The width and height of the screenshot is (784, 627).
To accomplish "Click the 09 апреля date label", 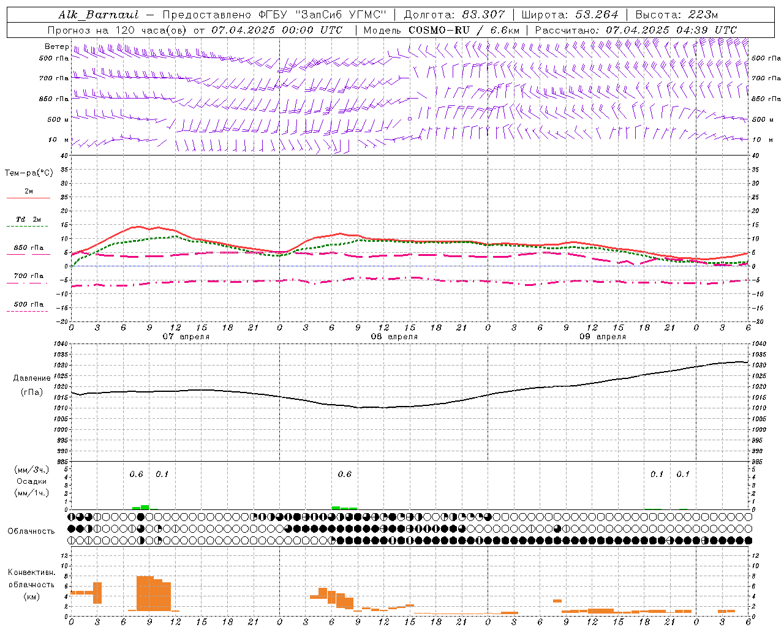I will (603, 337).
